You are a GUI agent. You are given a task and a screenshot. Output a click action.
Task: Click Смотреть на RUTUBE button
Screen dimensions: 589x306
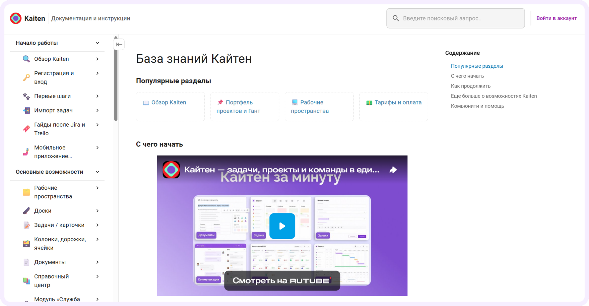pyautogui.click(x=282, y=280)
